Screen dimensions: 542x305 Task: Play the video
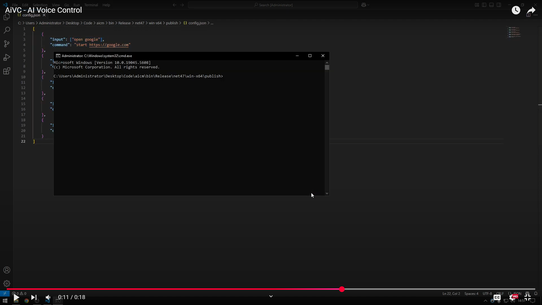(16, 297)
